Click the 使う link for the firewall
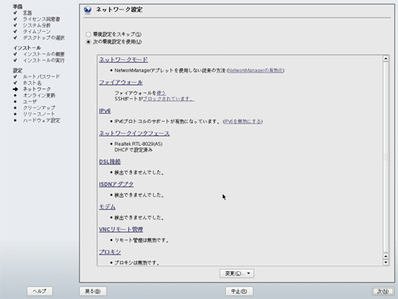Screen dimensions: 398x299 click(161, 93)
